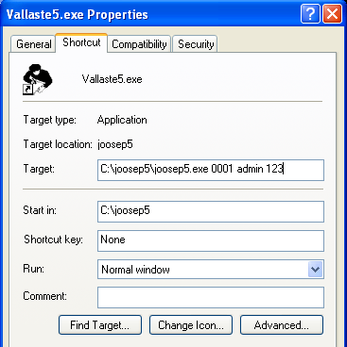The width and height of the screenshot is (347, 347).
Task: Click the question mark help button
Action: click(310, 13)
